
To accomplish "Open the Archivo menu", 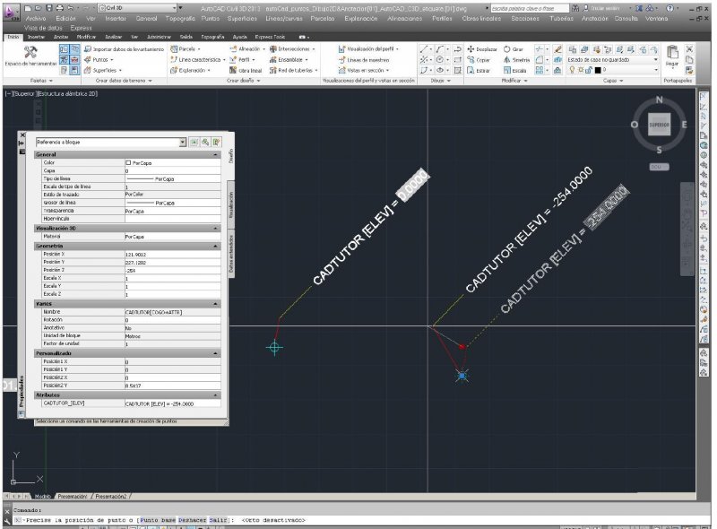I will click(36, 19).
